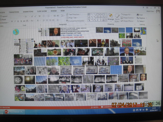163x122 pixels.
Task: Expand the Layout dropdown
Action: [4, 16]
